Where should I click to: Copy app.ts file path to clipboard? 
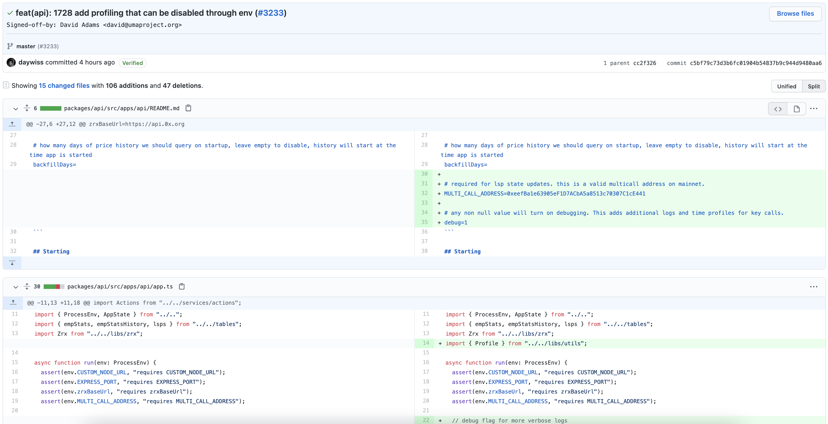[181, 286]
